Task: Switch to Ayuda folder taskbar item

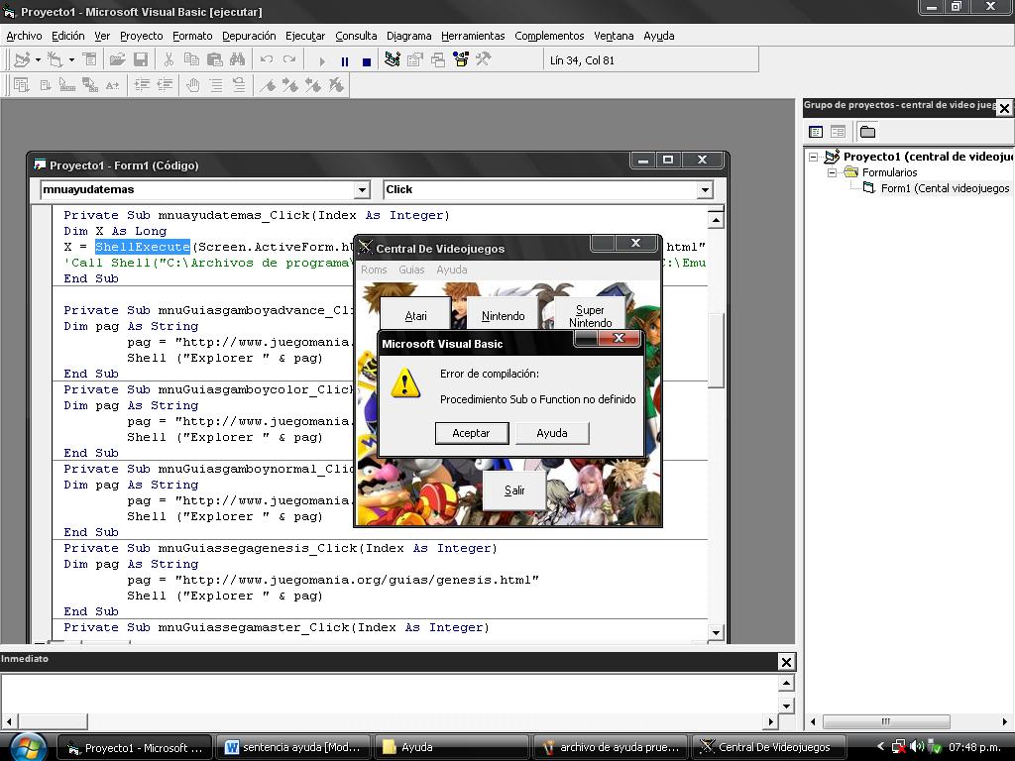Action: [451, 747]
